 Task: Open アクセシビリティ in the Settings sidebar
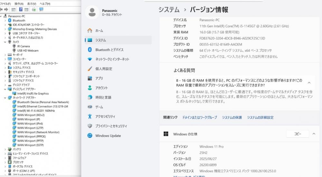118,116
